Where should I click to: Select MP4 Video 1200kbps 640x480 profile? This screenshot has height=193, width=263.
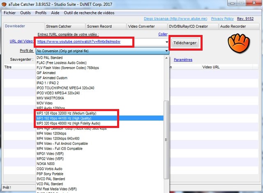click(99, 138)
